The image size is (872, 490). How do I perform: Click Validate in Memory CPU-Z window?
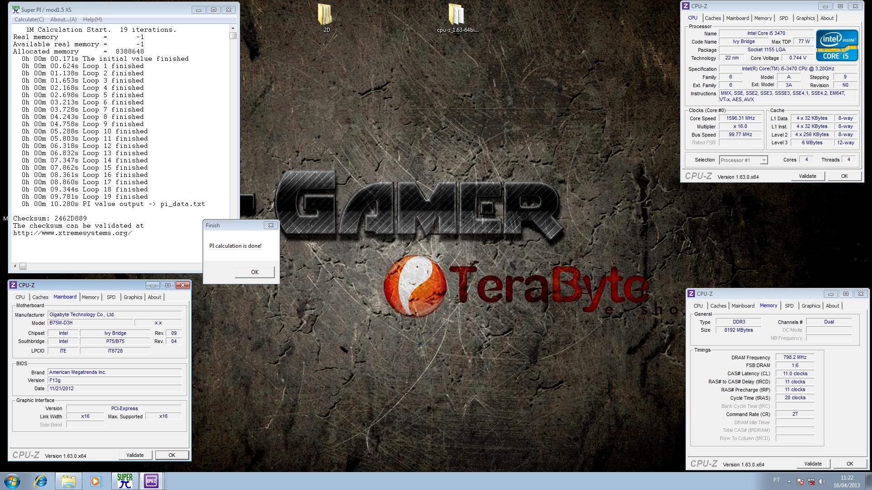(813, 464)
